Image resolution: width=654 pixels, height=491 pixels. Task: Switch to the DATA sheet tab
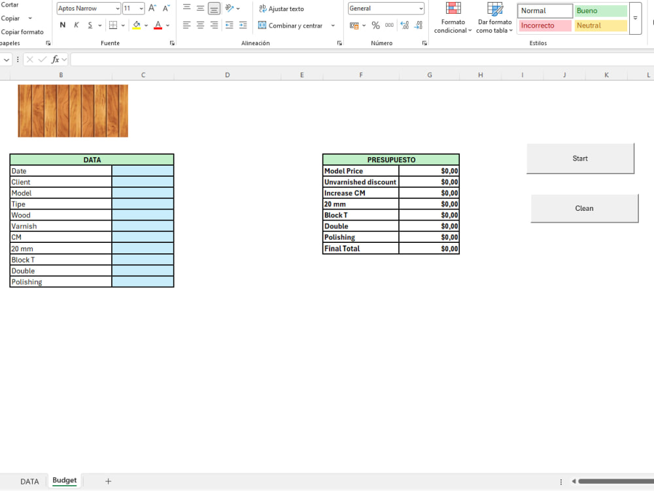coord(29,481)
